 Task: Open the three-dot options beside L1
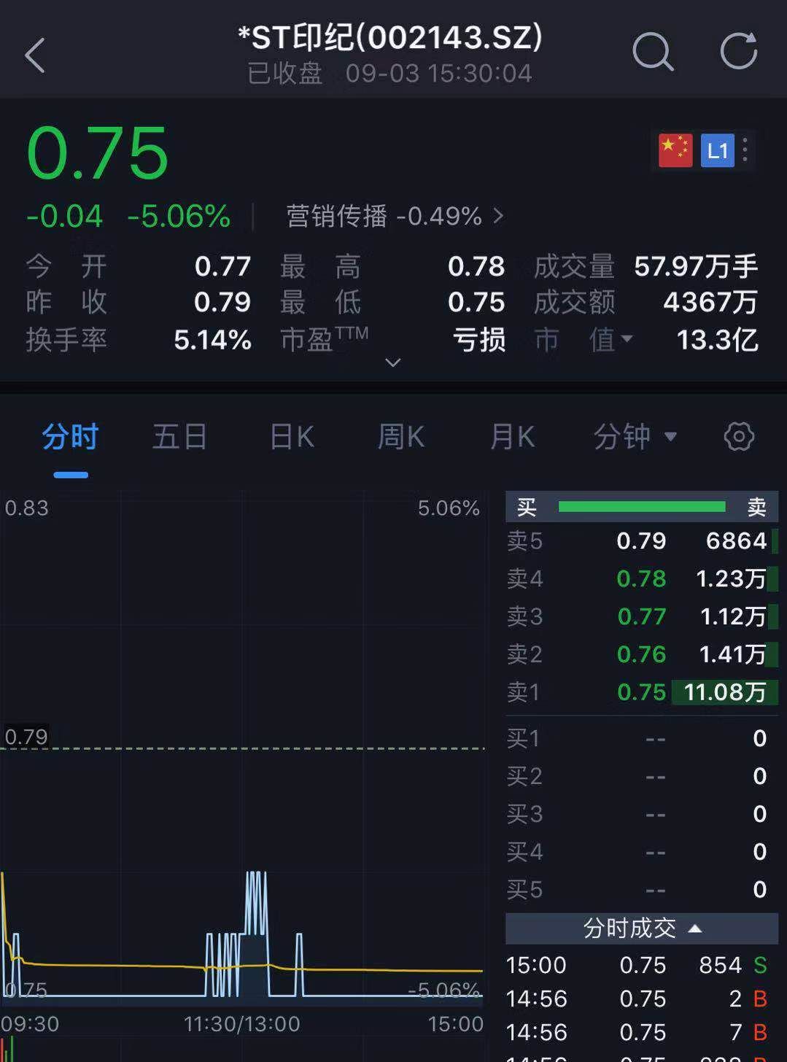click(x=745, y=150)
